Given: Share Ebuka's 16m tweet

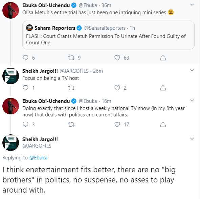Looking at the screenshot, I should 163,124.
